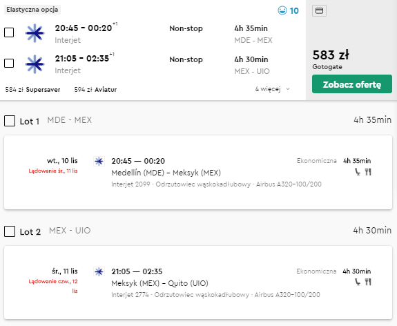397x326 pixels.
Task: Click Interjet logo for MDE - MEX flight
Action: tap(35, 33)
